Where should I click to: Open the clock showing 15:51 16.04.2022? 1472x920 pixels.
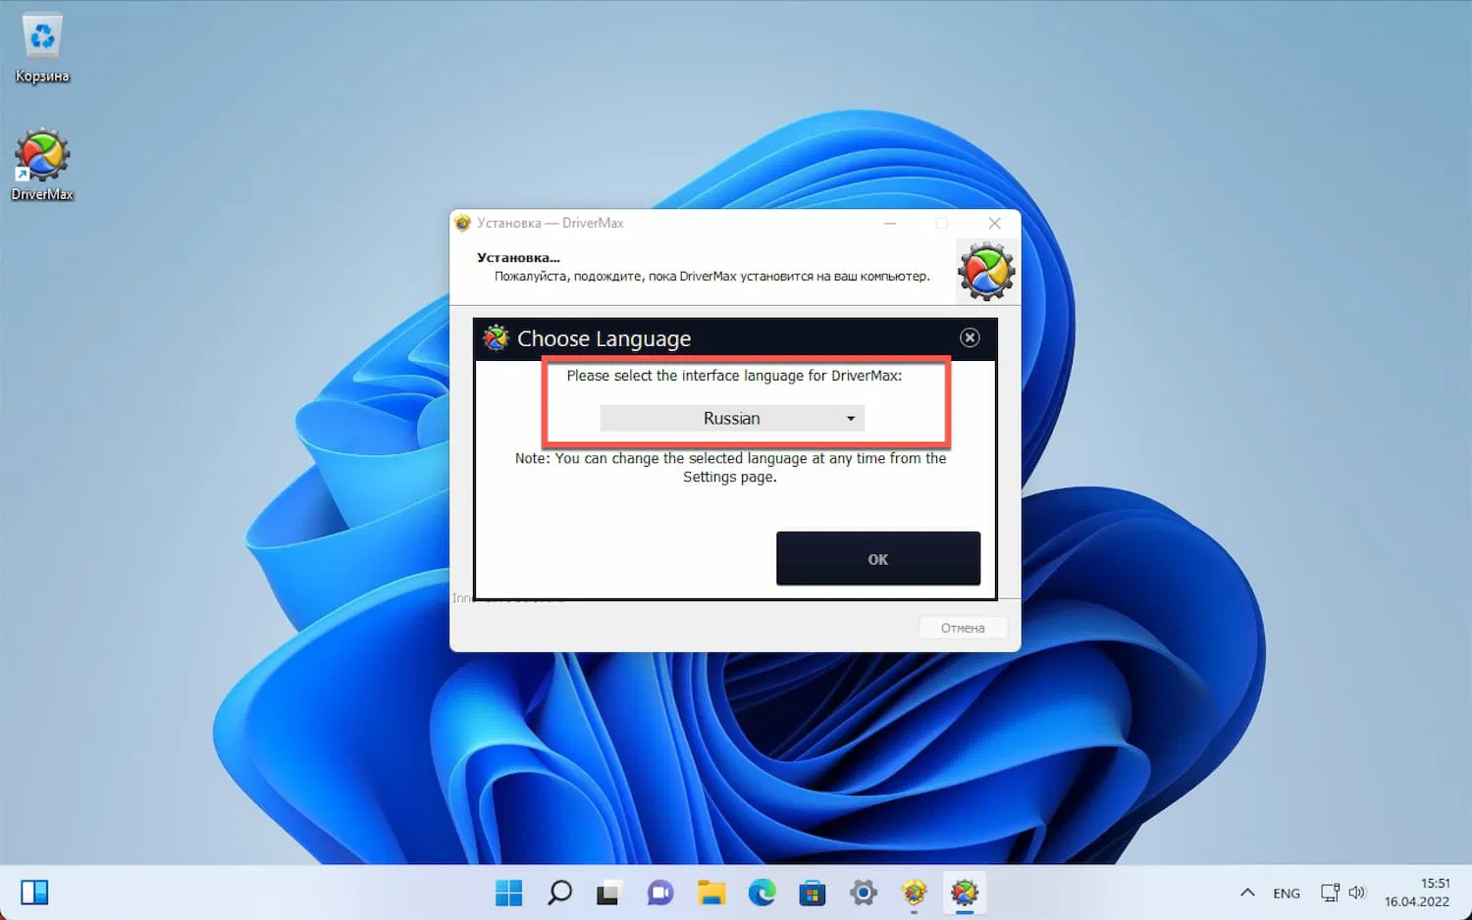tap(1417, 893)
